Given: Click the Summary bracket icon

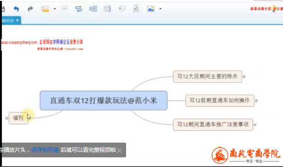Looking at the screenshot, I should (x=107, y=9).
